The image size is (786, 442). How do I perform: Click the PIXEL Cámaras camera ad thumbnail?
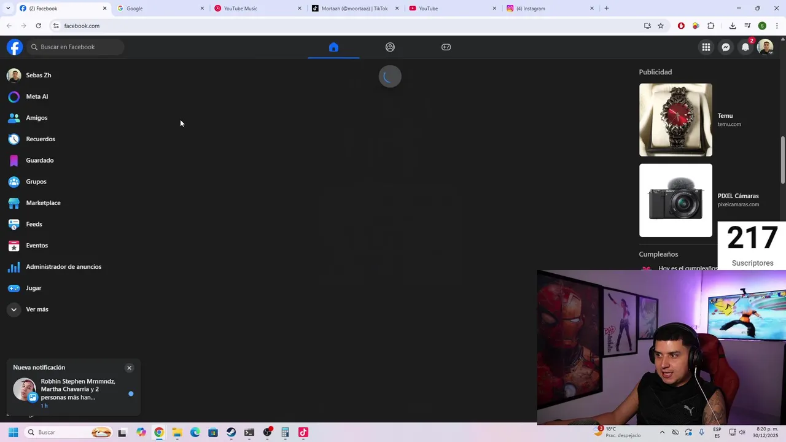(675, 200)
